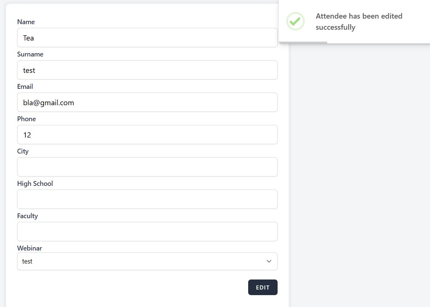Open the Webinar dropdown chevron arrow
Viewport: 430px width, 307px height.
click(269, 261)
